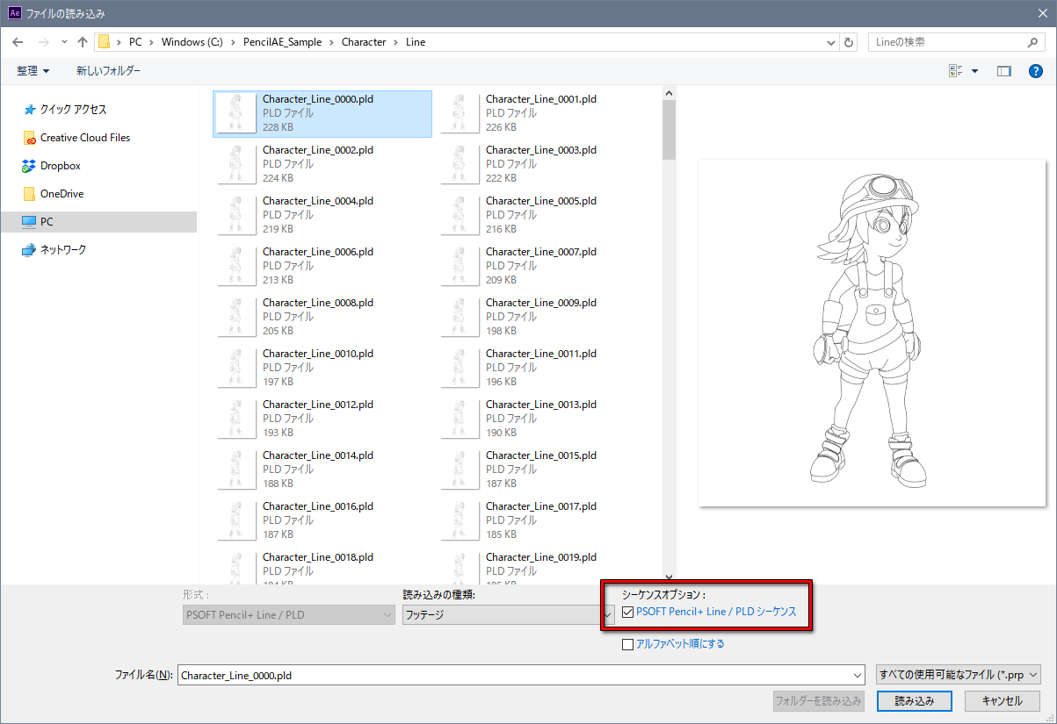Select the Character_Line_0013.pld file icon

[458, 419]
